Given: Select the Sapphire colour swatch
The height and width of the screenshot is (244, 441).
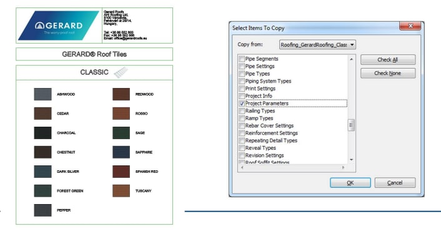Looking at the screenshot, I should pos(121,152).
